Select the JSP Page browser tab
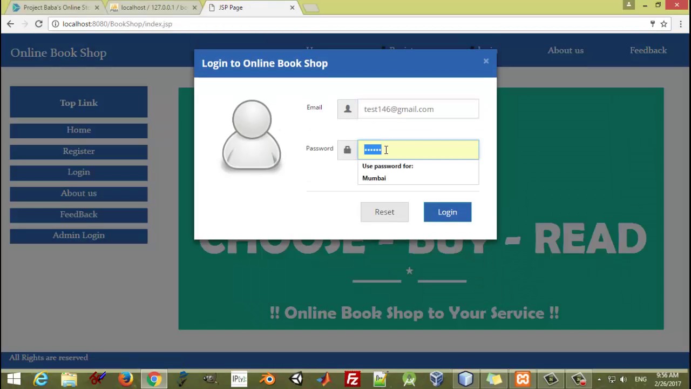691x389 pixels. click(252, 8)
